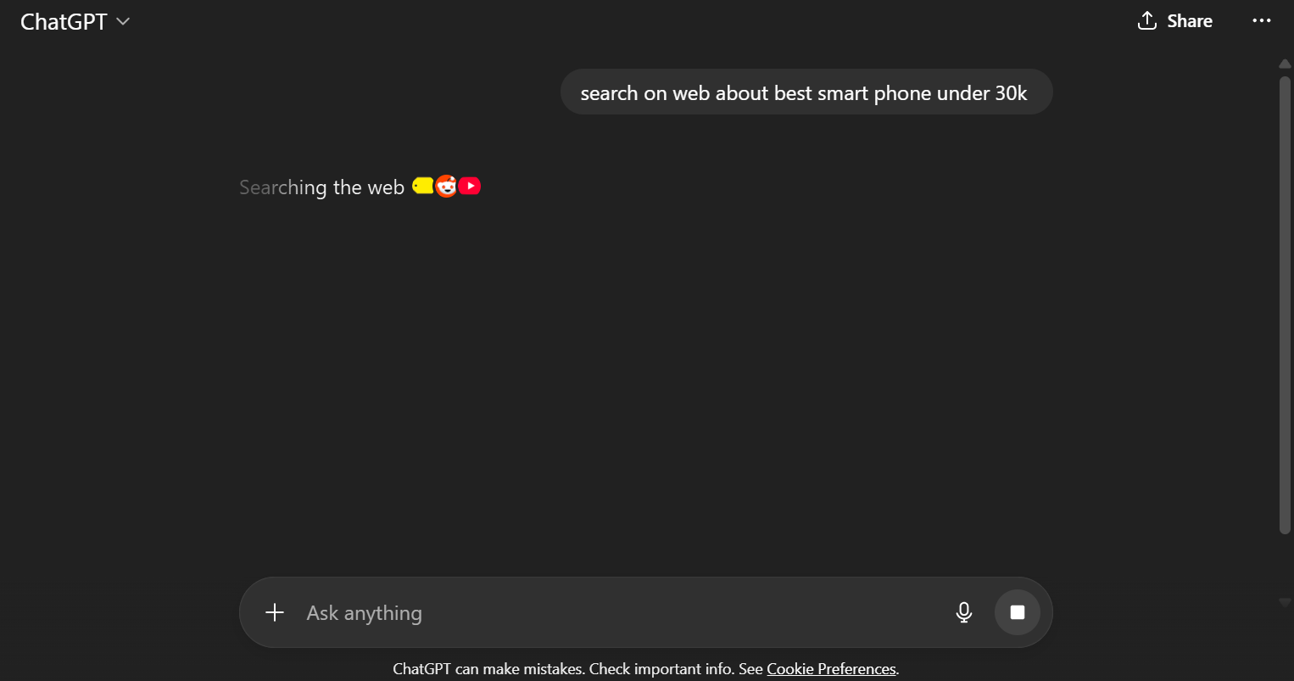1294x681 pixels.
Task: Stop the response with the square button
Action: (x=1017, y=612)
